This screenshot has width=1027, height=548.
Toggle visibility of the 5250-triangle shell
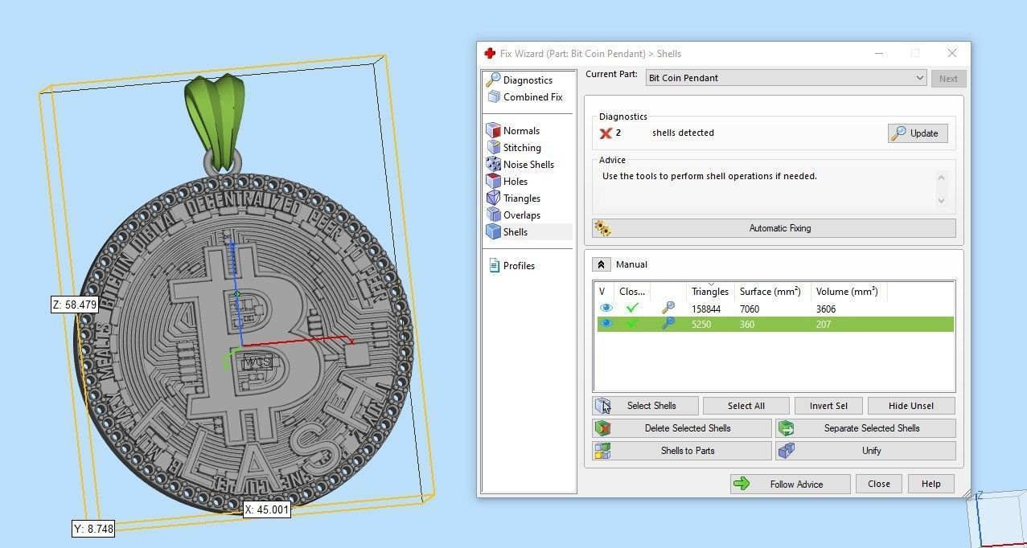click(606, 324)
